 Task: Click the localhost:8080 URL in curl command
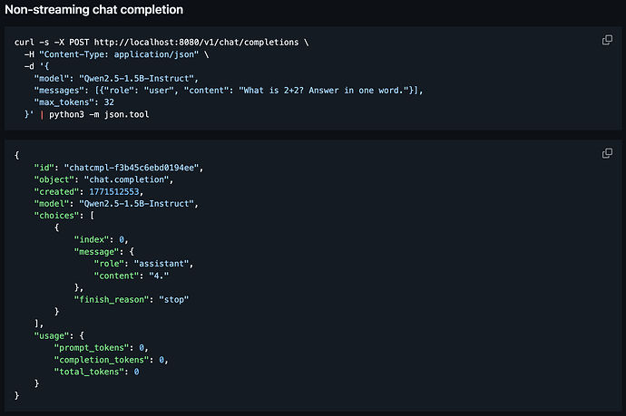click(x=200, y=43)
